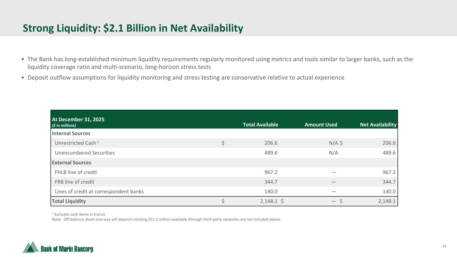The height and width of the screenshot is (257, 457).
Task: Click the Amount Used column header
Action: pyautogui.click(x=320, y=125)
